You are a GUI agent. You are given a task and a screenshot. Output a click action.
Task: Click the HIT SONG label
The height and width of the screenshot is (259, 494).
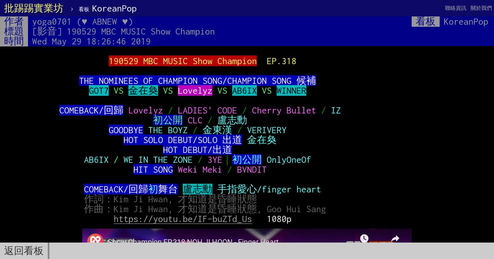pyautogui.click(x=153, y=170)
